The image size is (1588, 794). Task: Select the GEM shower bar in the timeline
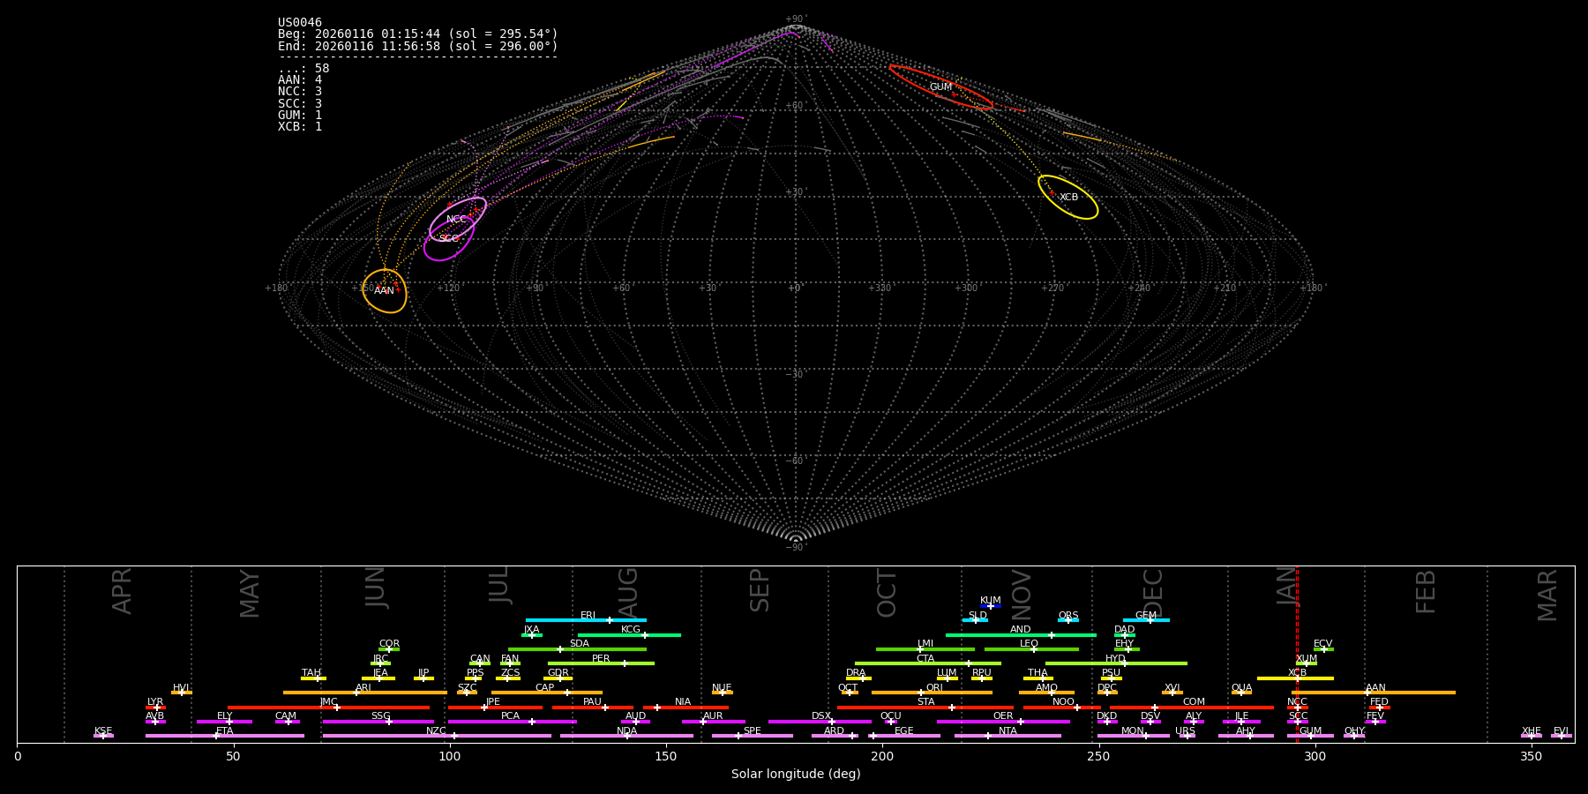[1146, 620]
